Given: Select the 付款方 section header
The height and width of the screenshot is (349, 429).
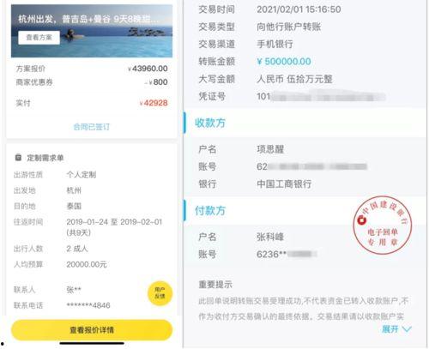Looking at the screenshot, I should pos(210,211).
